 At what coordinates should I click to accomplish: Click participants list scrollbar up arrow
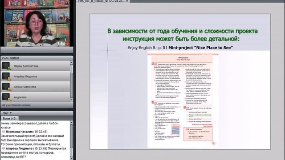(x=71, y=62)
